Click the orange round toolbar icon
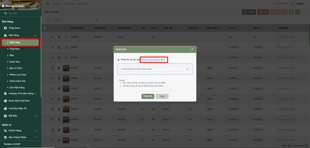The image size is (310, 148). pyautogui.click(x=298, y=12)
